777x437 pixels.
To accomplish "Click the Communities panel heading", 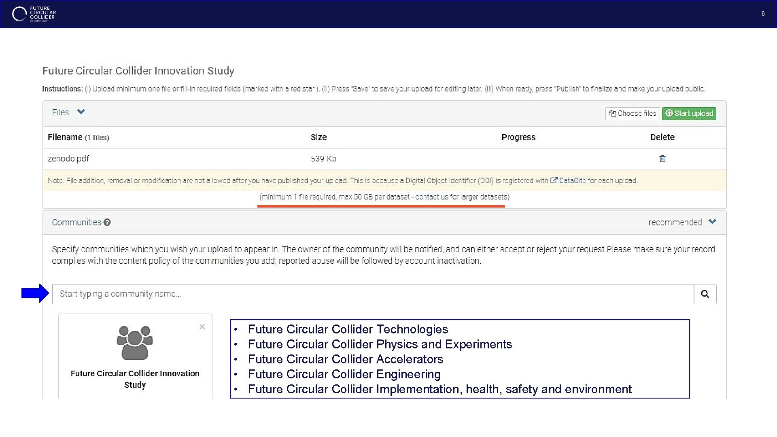I will 76,222.
